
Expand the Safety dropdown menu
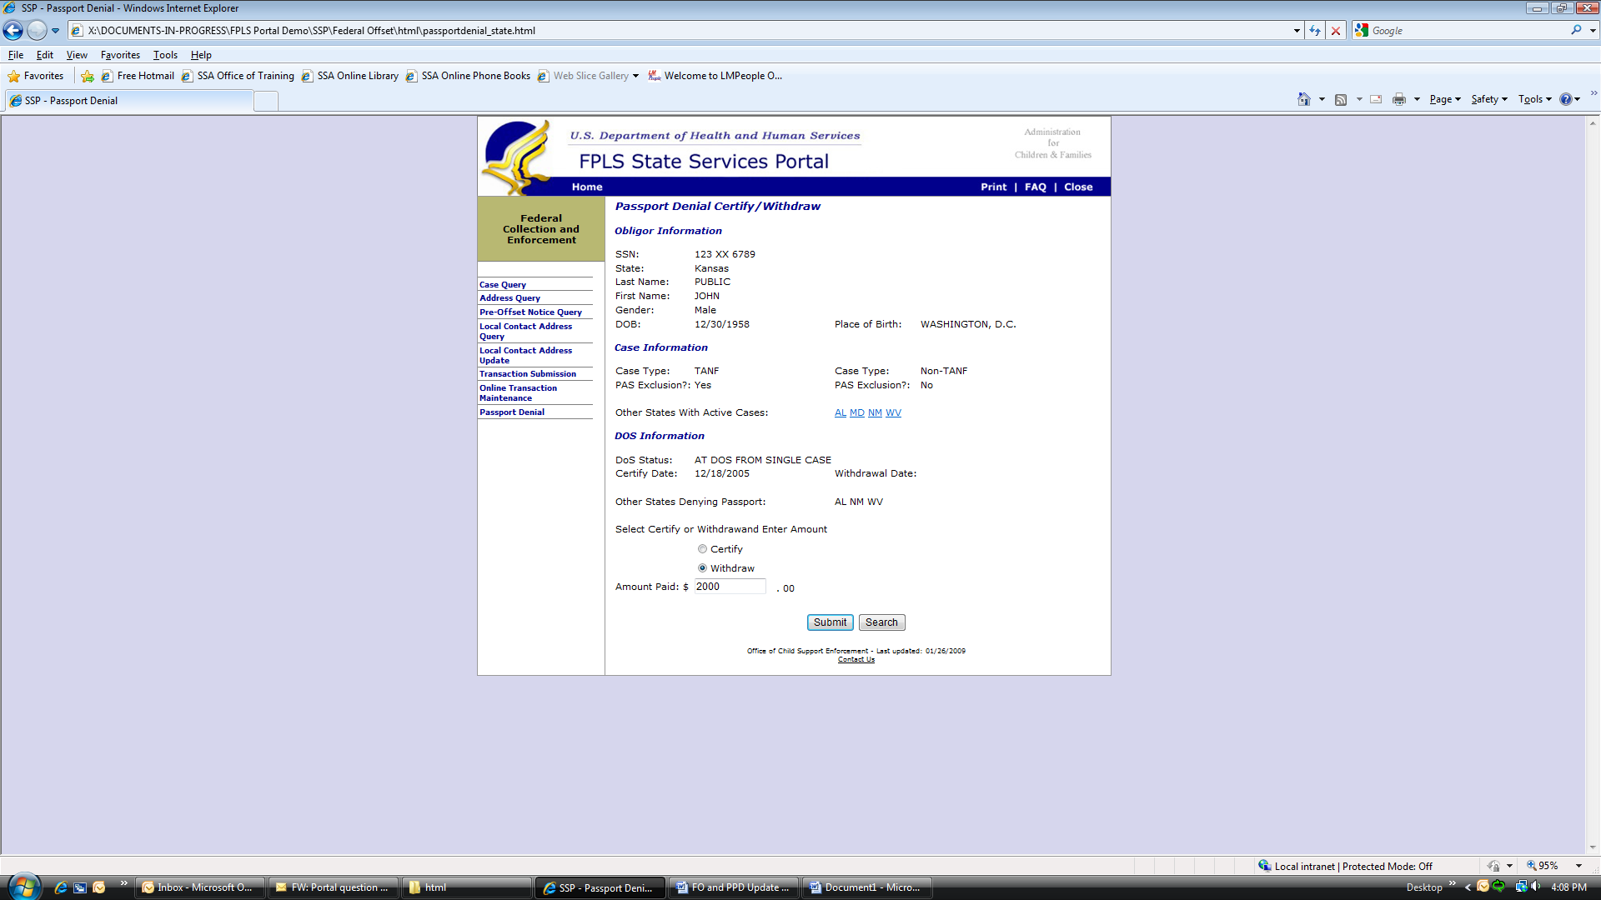click(1488, 99)
